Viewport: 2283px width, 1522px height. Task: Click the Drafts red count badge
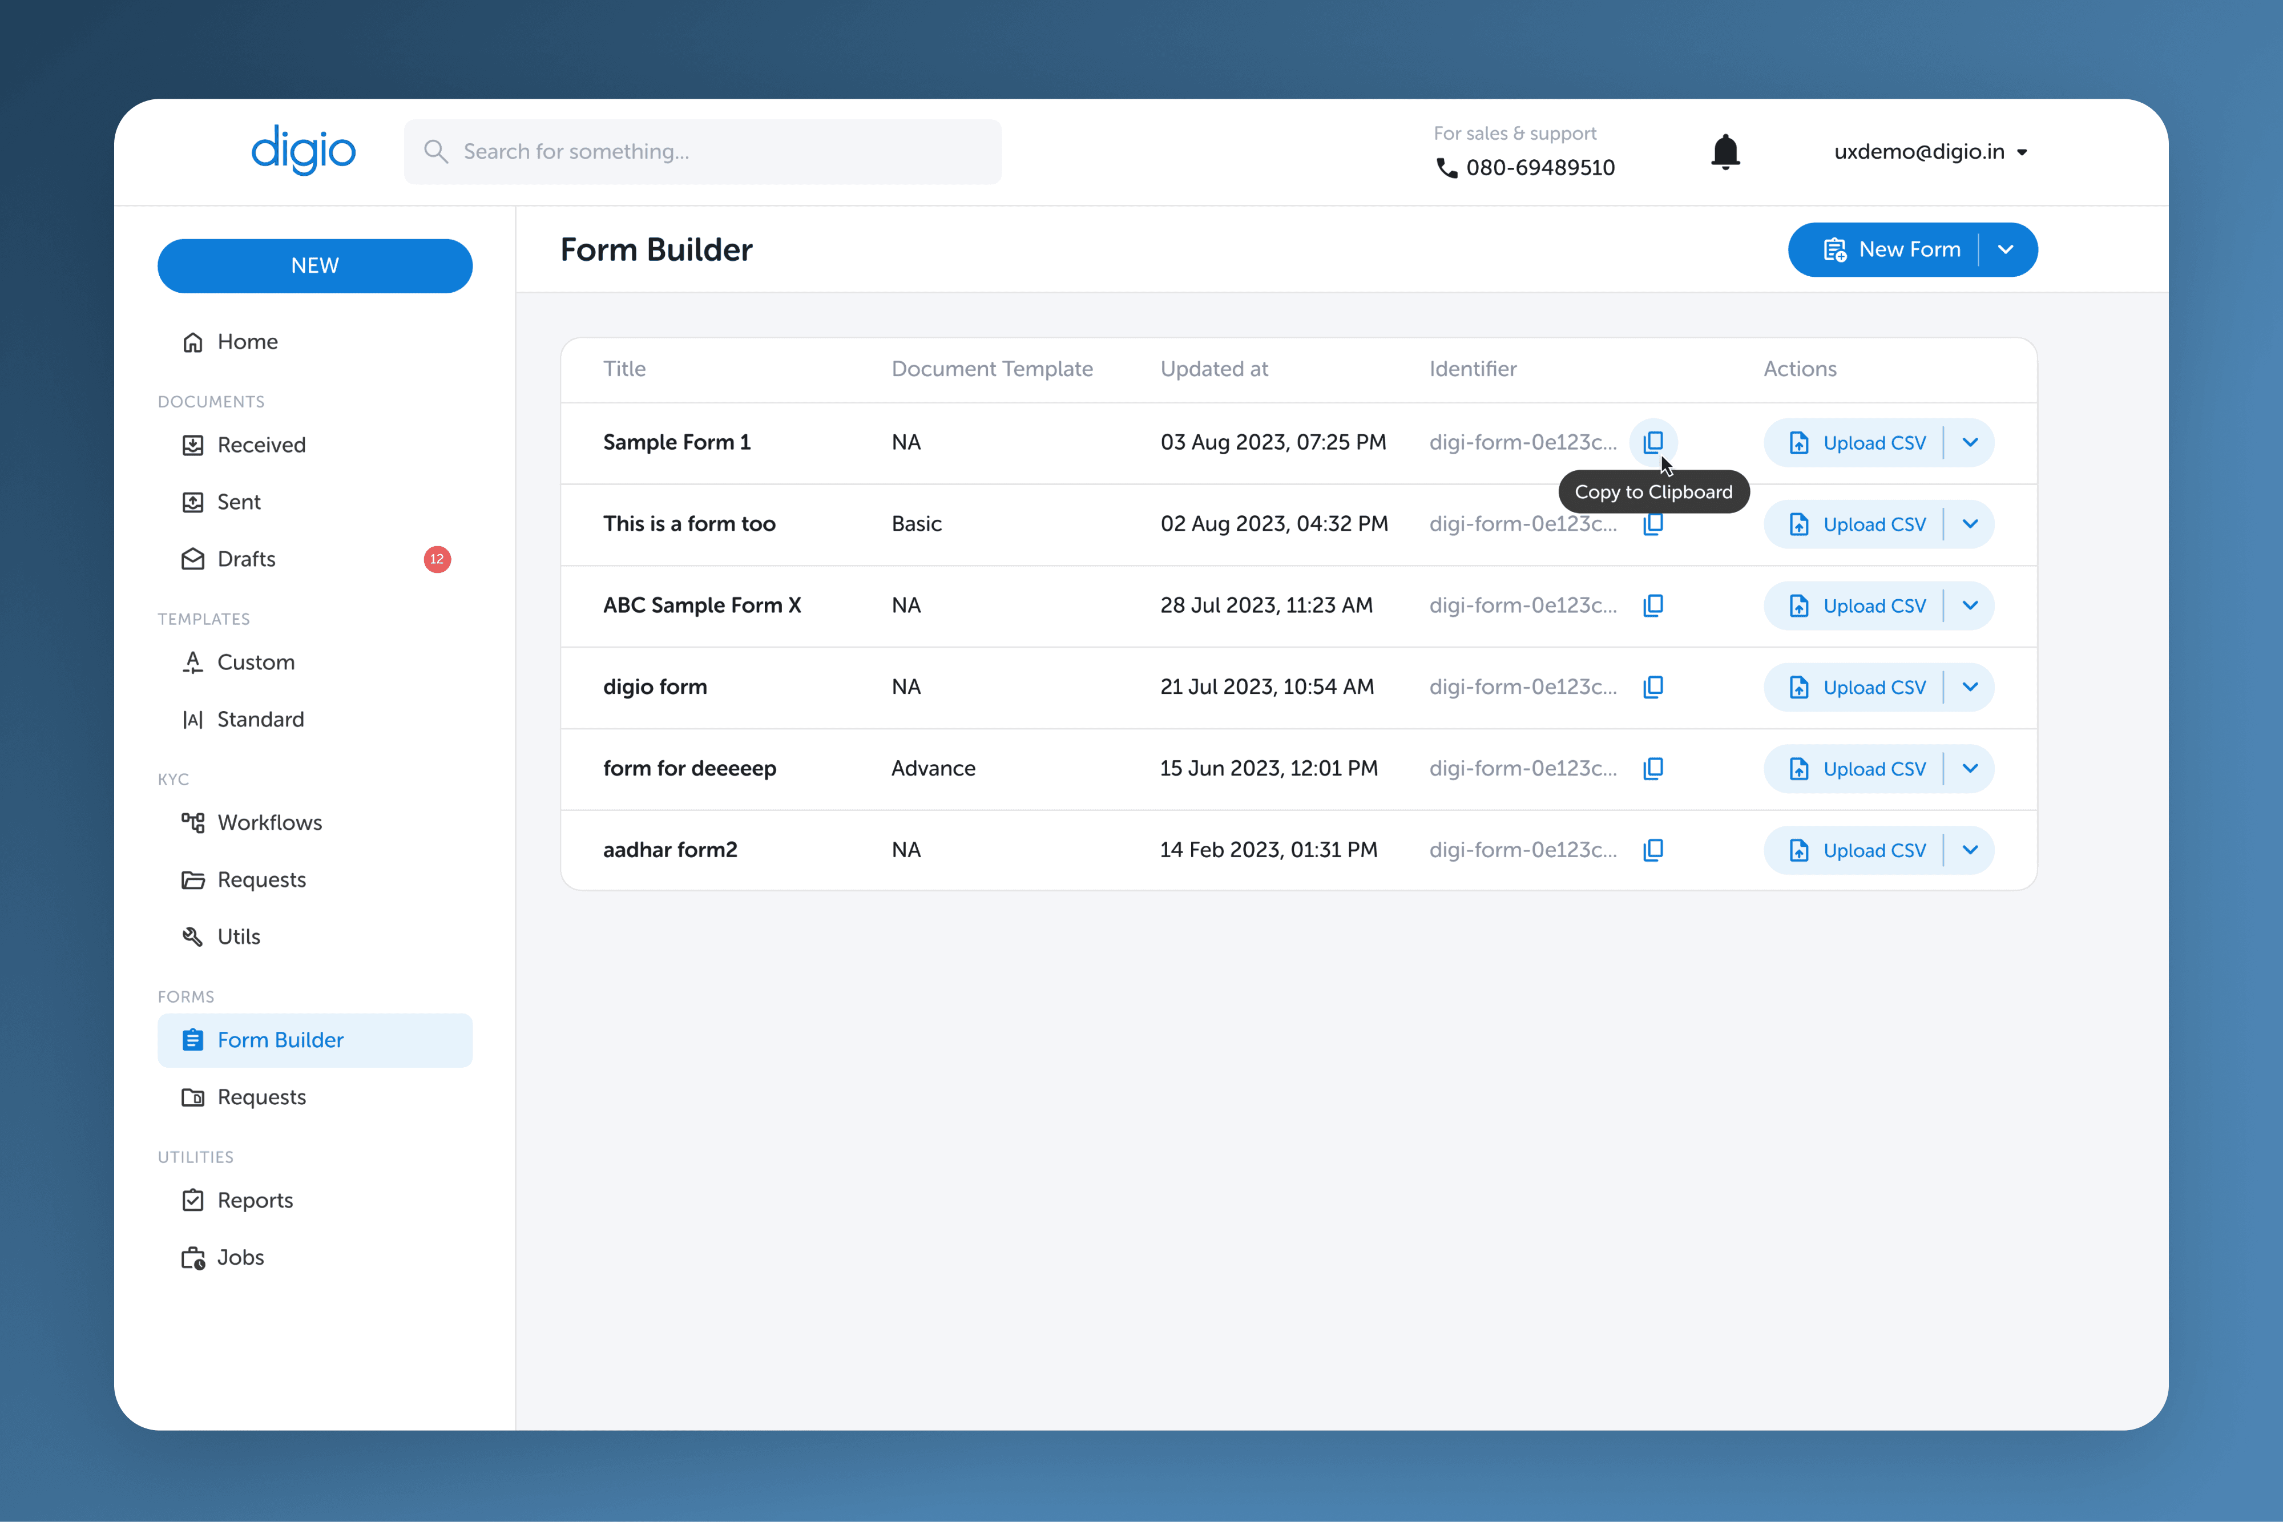(x=437, y=559)
